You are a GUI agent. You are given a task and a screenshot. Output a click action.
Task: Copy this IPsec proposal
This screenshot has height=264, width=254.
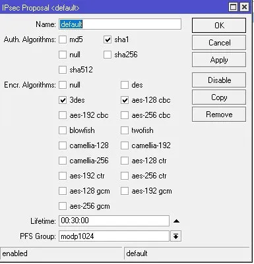coord(219,97)
